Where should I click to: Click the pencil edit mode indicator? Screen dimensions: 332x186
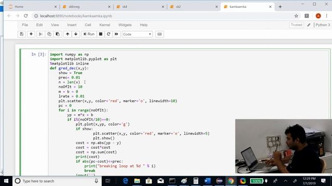point(309,25)
